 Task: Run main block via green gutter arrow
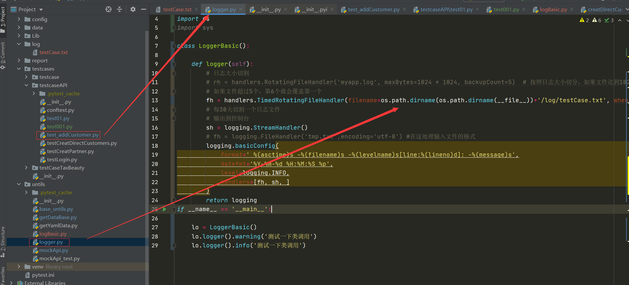pyautogui.click(x=164, y=209)
